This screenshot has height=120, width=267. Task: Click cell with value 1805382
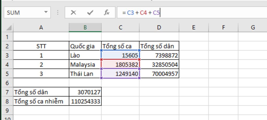pos(120,64)
